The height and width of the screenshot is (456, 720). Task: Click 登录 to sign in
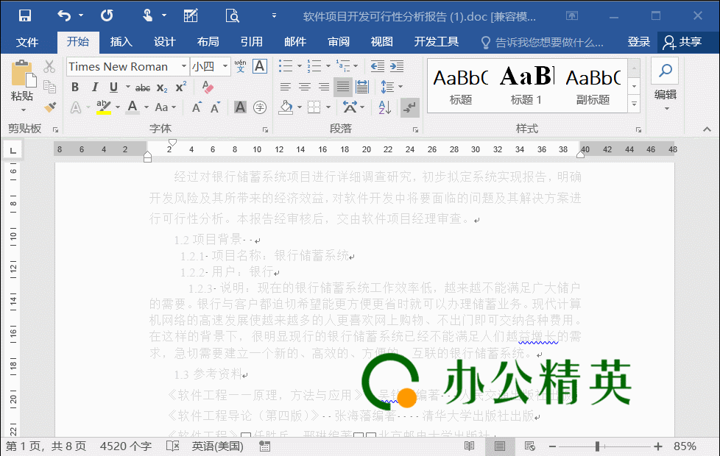click(x=639, y=42)
